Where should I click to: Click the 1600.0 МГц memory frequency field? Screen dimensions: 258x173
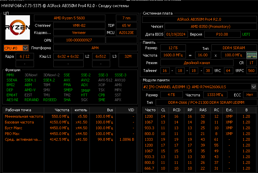coord(173,55)
